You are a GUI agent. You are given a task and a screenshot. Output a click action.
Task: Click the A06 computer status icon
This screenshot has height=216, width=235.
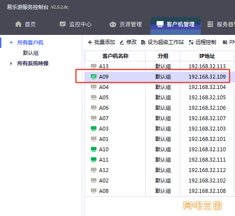click(94, 108)
